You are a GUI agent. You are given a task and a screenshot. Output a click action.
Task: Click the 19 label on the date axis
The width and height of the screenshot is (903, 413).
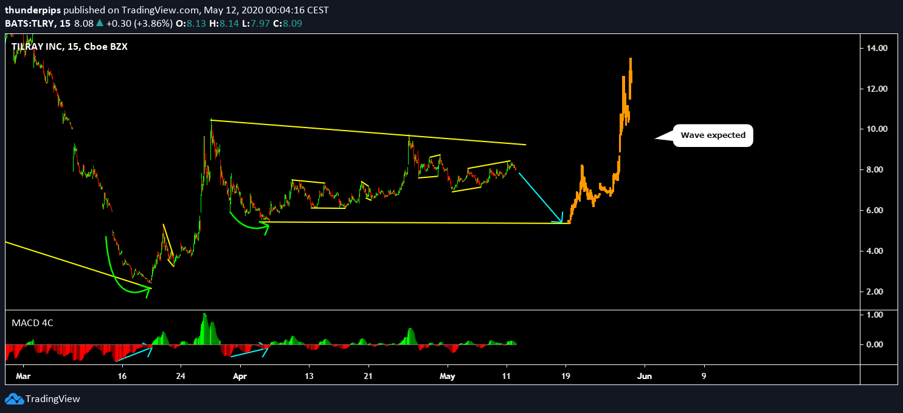[x=566, y=376]
